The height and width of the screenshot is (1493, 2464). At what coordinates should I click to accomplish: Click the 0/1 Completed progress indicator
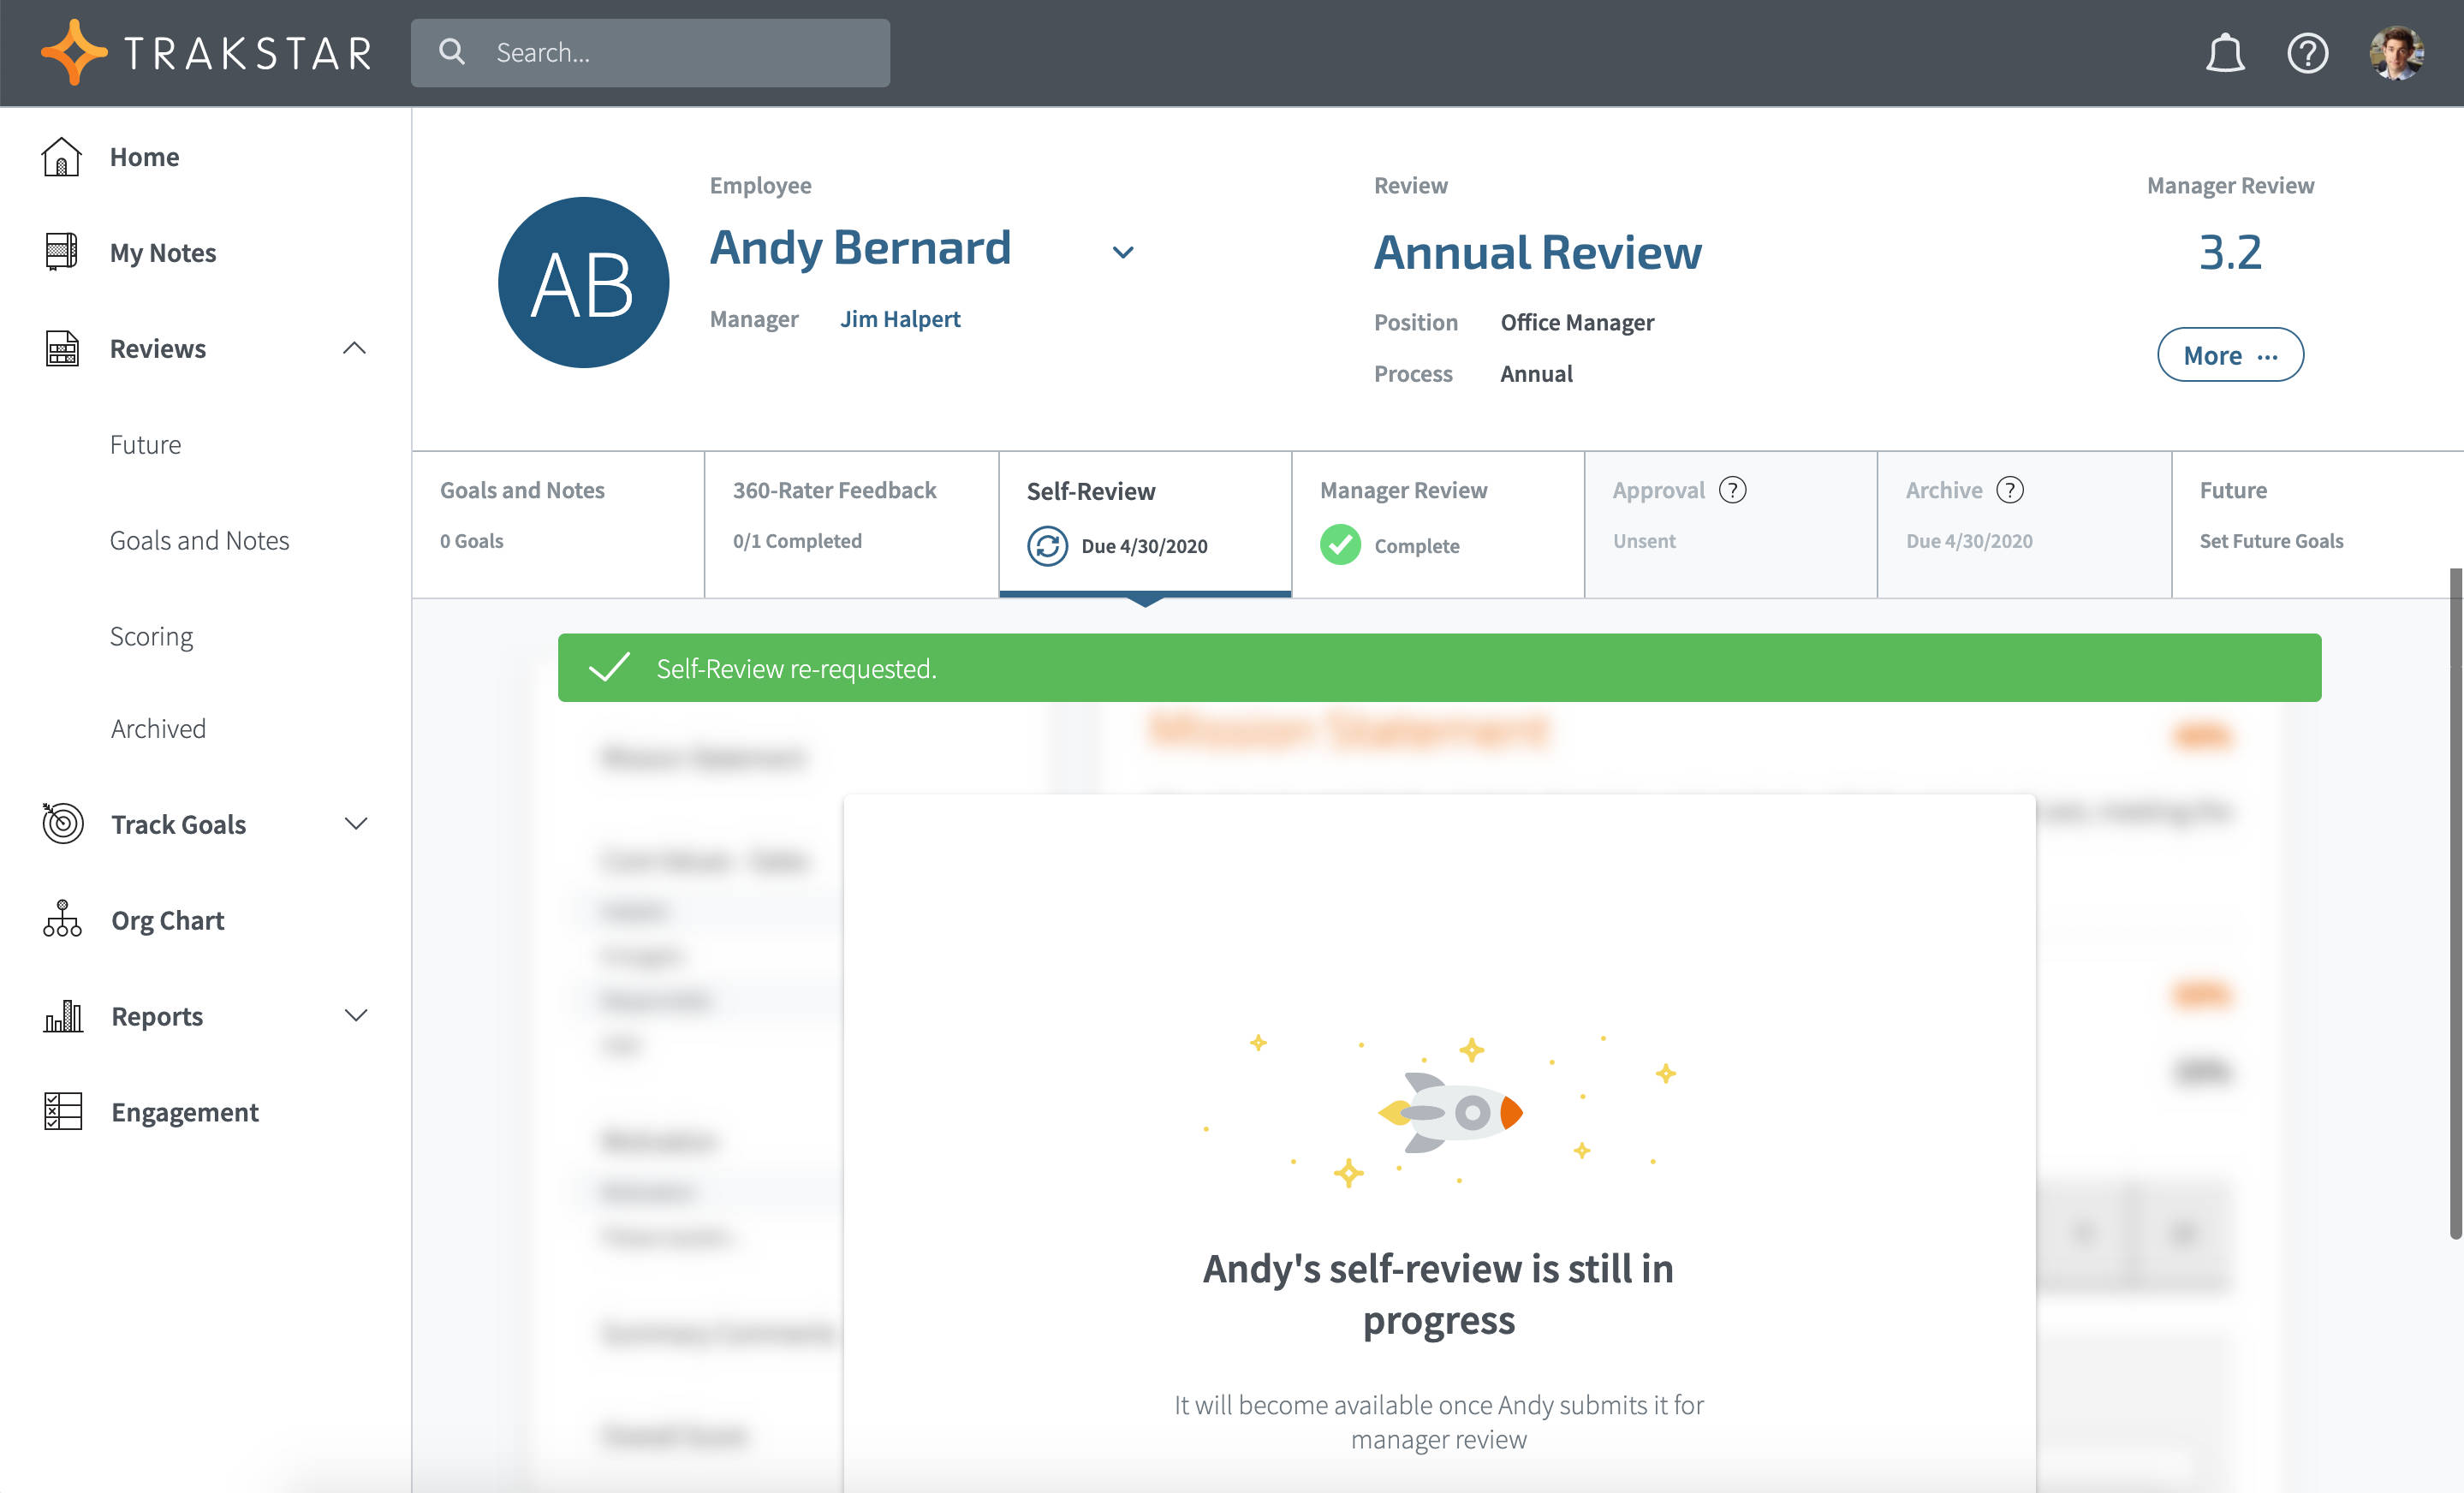[796, 541]
